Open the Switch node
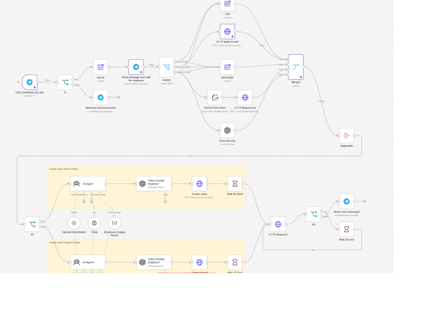 (x=166, y=67)
